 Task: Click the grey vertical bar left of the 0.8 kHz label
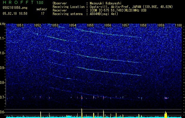6,92
